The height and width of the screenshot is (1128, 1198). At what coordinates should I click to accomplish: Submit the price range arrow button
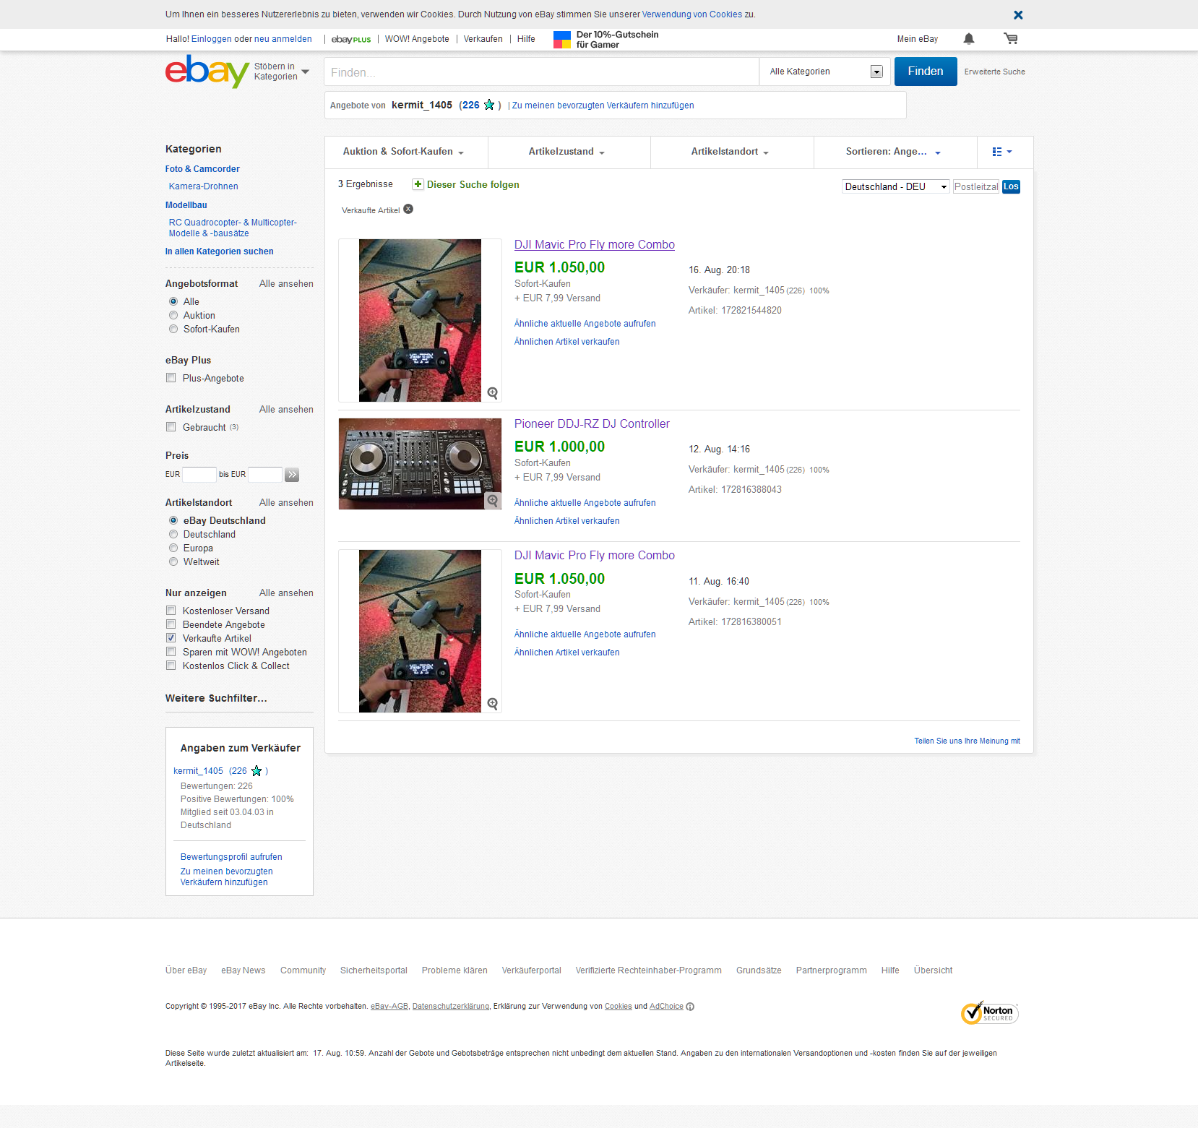[292, 475]
